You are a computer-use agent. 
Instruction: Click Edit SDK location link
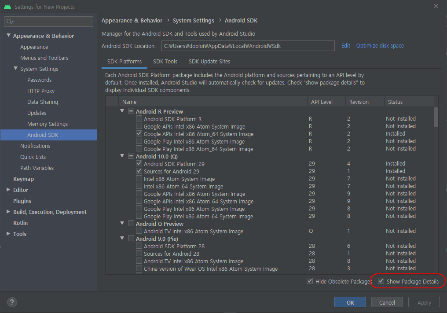point(345,46)
